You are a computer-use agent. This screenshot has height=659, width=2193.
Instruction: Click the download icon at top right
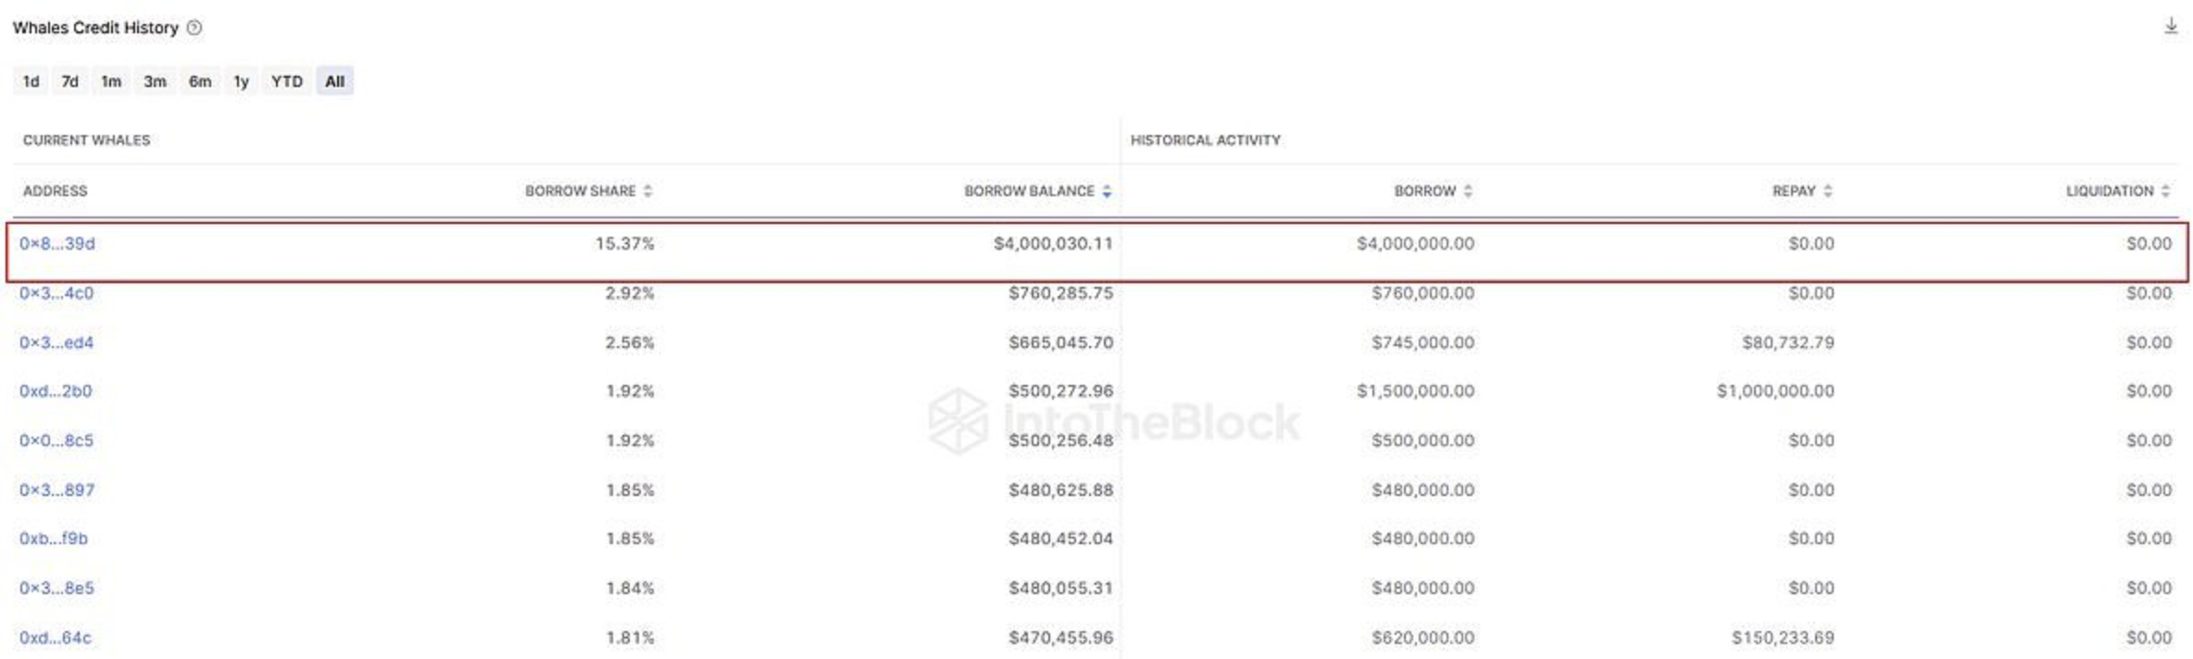tap(2170, 26)
